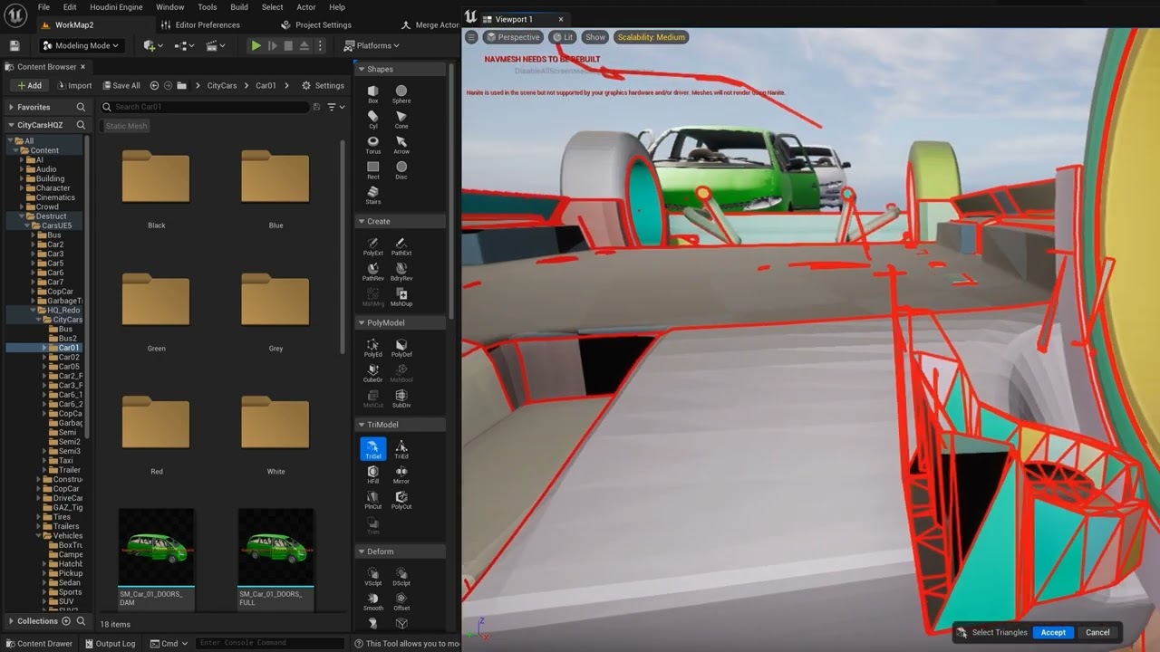1160x652 pixels.
Task: Select the Mirror tool
Action: (x=401, y=475)
